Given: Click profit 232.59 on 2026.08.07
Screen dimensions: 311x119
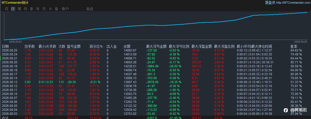Looking at the screenshot, I should [72, 98].
